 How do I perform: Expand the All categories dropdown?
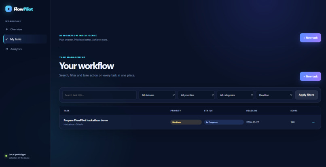[235, 95]
